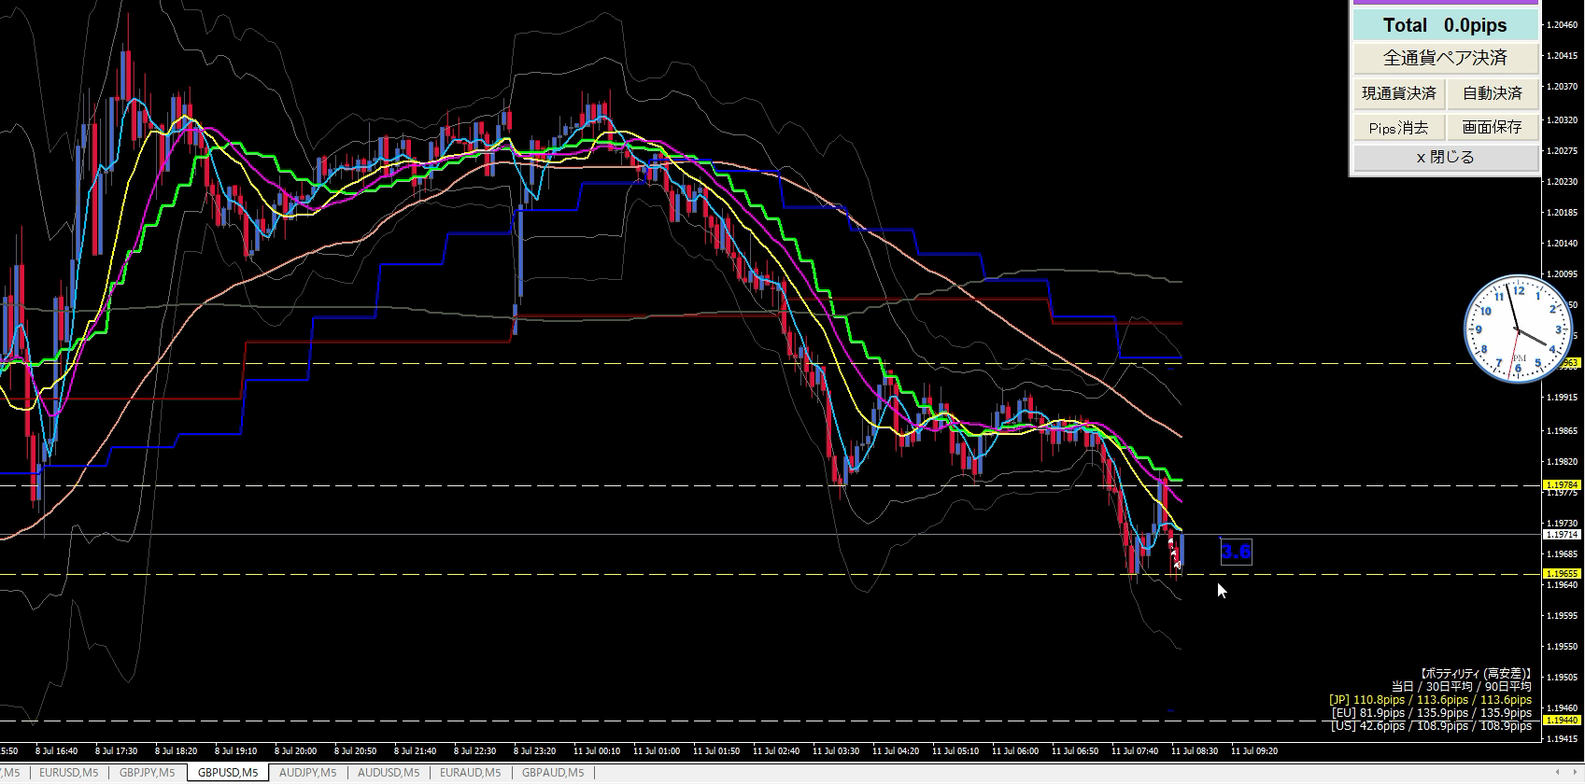
Task: Click the yellow 1.19440 price tag
Action: click(1562, 721)
